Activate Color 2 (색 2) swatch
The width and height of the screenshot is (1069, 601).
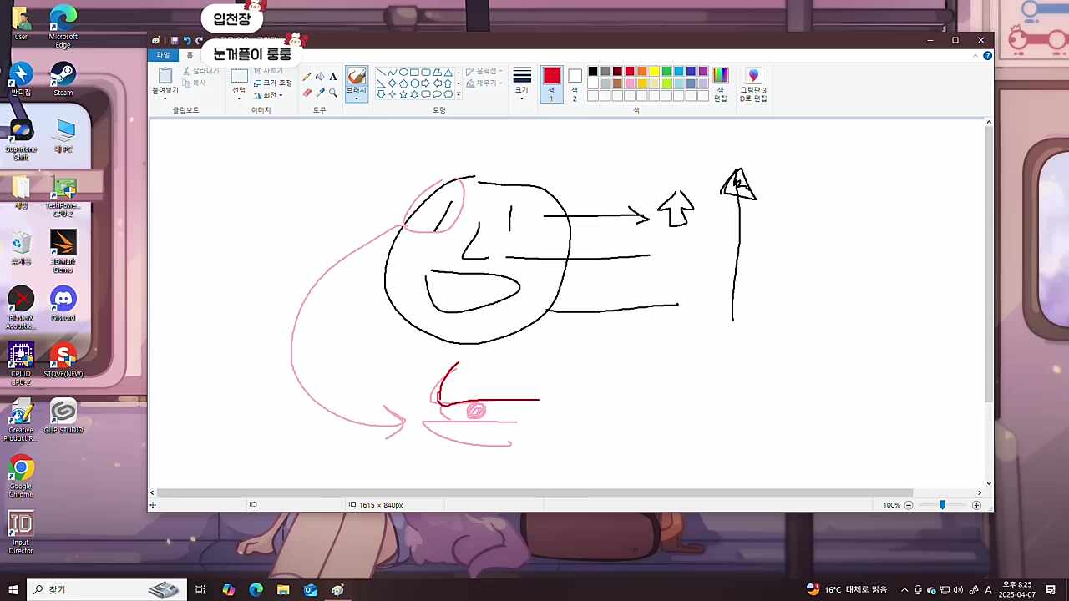[575, 84]
